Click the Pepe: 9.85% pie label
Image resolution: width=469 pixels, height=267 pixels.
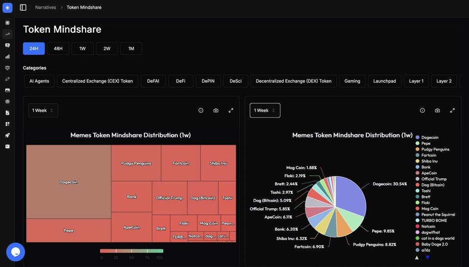(x=383, y=231)
